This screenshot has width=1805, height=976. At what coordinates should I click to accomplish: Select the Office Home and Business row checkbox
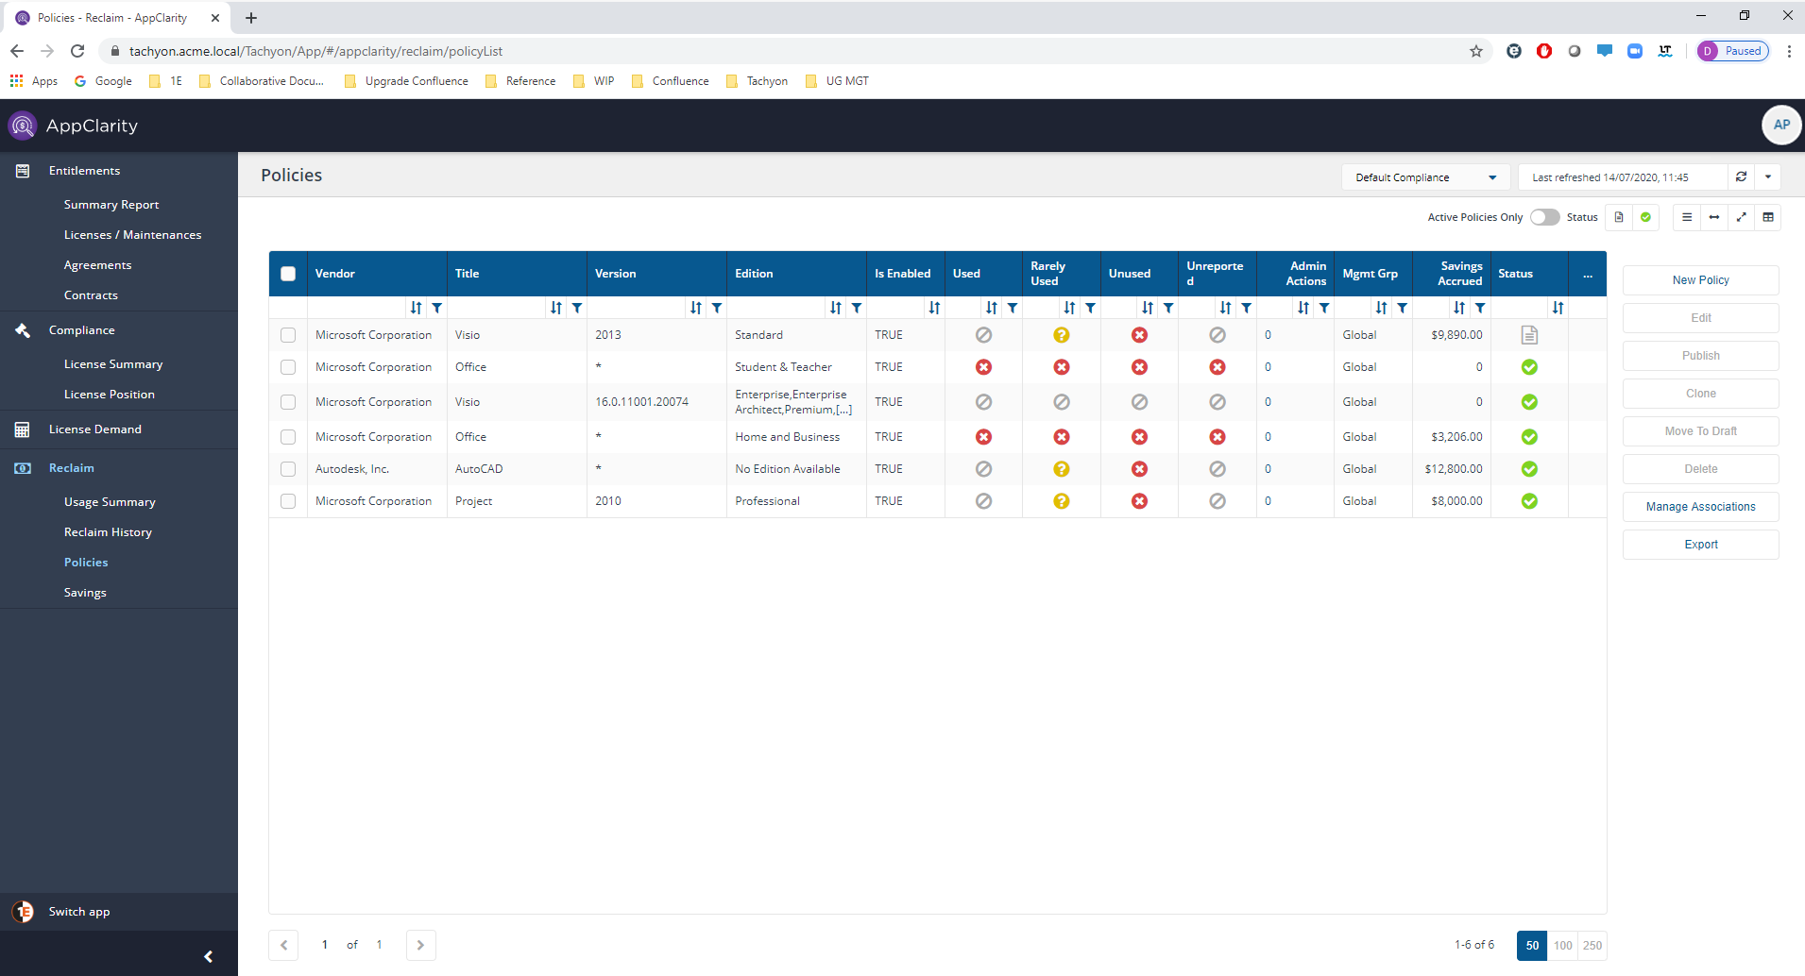288,437
